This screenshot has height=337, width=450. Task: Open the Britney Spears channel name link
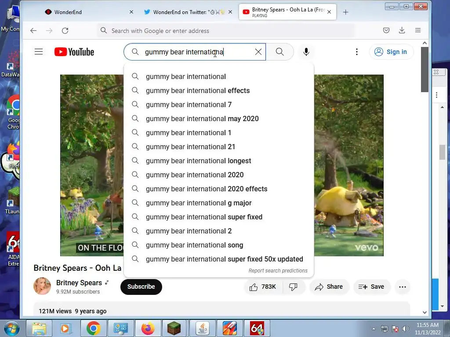pos(79,283)
